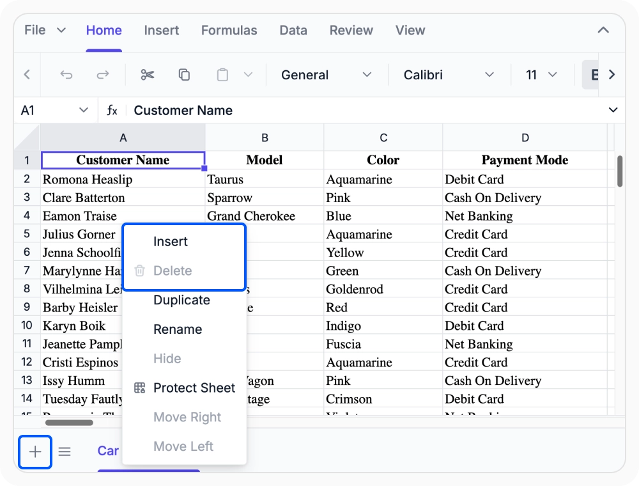
Task: Select the Goldenrod color cell
Action: coord(383,289)
